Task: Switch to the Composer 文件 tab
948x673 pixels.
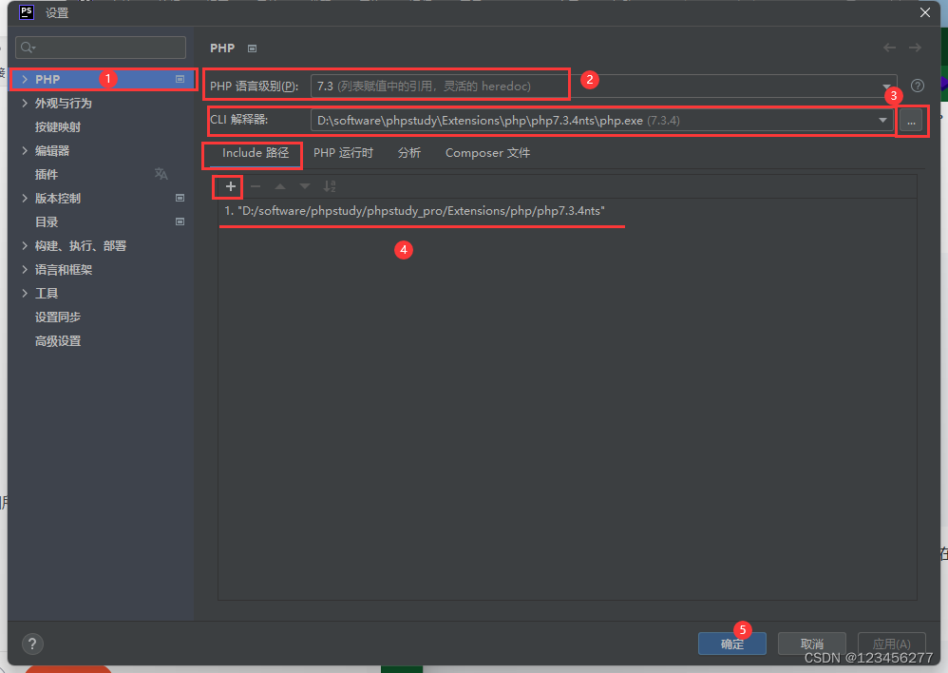Action: pos(486,152)
